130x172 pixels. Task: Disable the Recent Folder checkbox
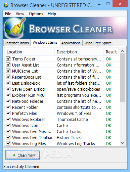(8, 107)
